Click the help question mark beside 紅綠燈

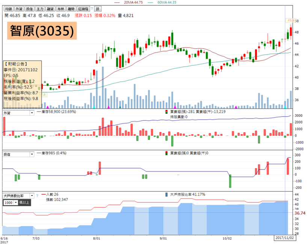[92, 8]
